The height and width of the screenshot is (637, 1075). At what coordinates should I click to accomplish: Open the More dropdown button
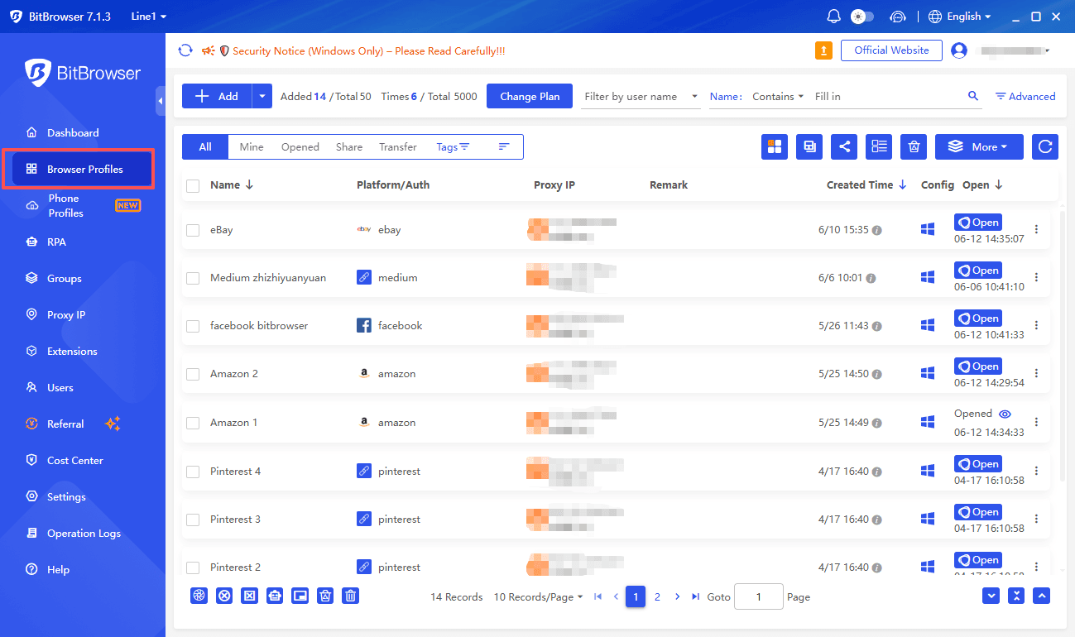tap(979, 146)
